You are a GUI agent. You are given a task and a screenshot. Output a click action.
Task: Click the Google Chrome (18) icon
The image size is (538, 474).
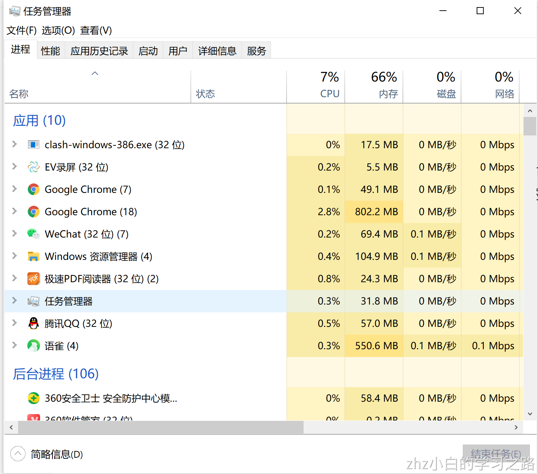point(34,212)
